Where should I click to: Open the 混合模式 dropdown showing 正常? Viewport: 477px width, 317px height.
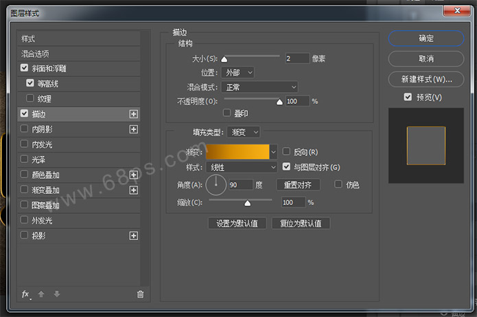(x=259, y=87)
